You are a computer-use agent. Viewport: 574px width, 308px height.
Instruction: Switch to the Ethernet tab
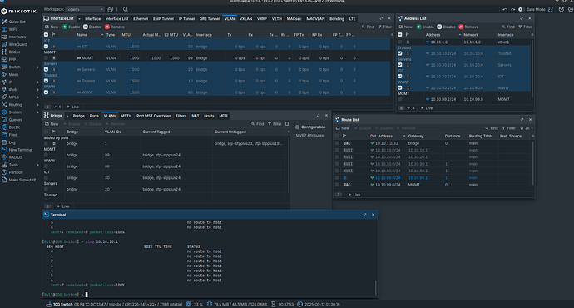(x=141, y=18)
